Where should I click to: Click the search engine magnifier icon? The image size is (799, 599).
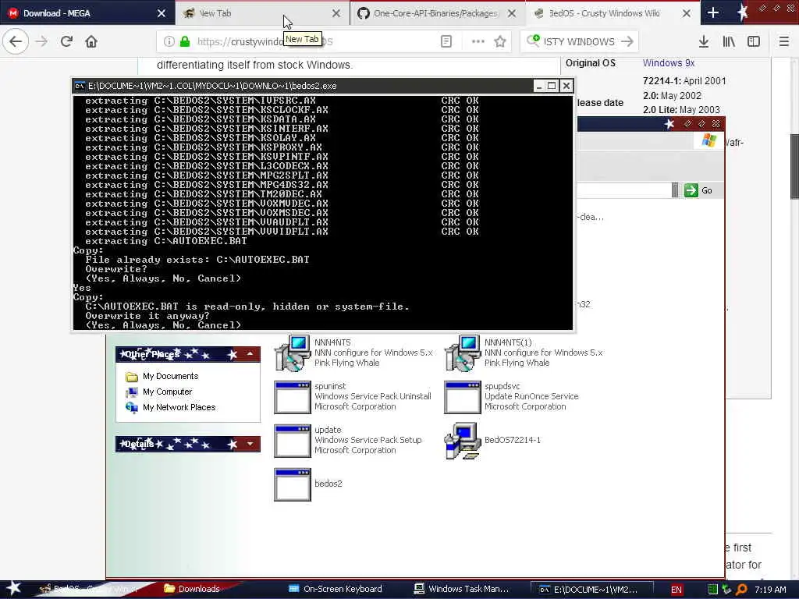(x=533, y=41)
